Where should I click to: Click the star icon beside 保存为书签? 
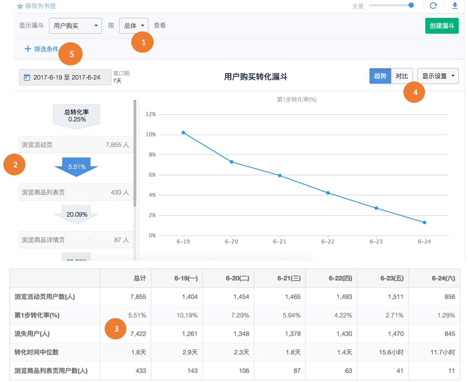point(20,6)
